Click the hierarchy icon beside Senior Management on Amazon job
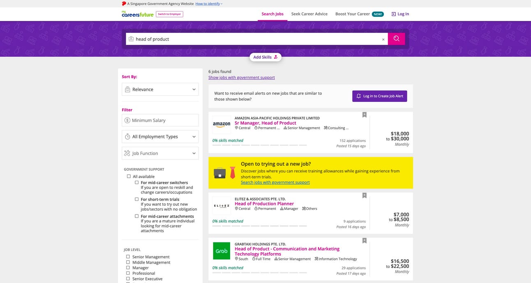The image size is (531, 283). 285,128
